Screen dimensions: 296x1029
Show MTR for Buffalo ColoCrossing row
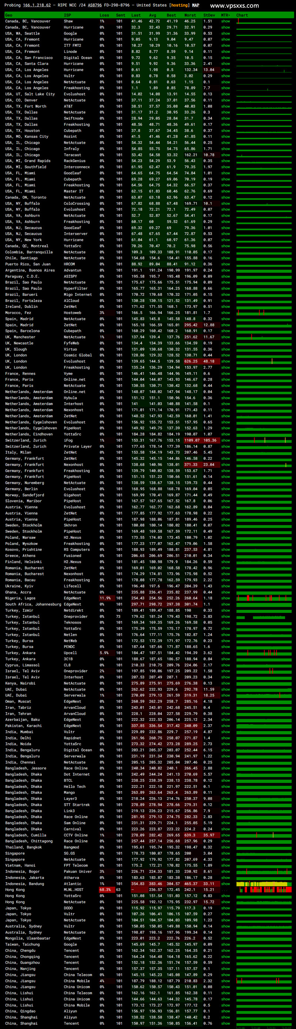(x=226, y=203)
